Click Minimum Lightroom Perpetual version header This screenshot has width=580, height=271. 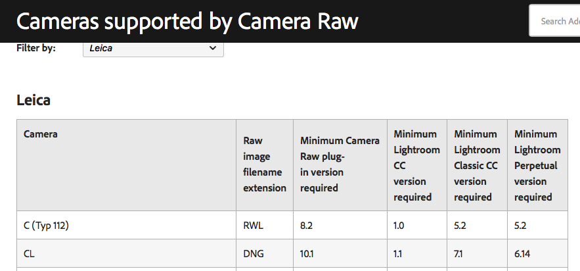[x=537, y=165]
